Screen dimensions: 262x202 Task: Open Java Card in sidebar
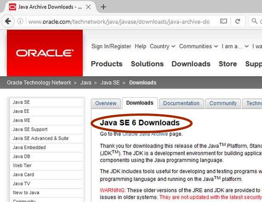pos(46,174)
